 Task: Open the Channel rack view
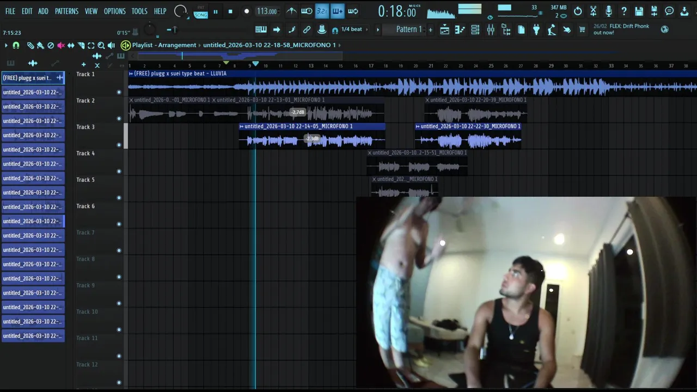(x=475, y=30)
